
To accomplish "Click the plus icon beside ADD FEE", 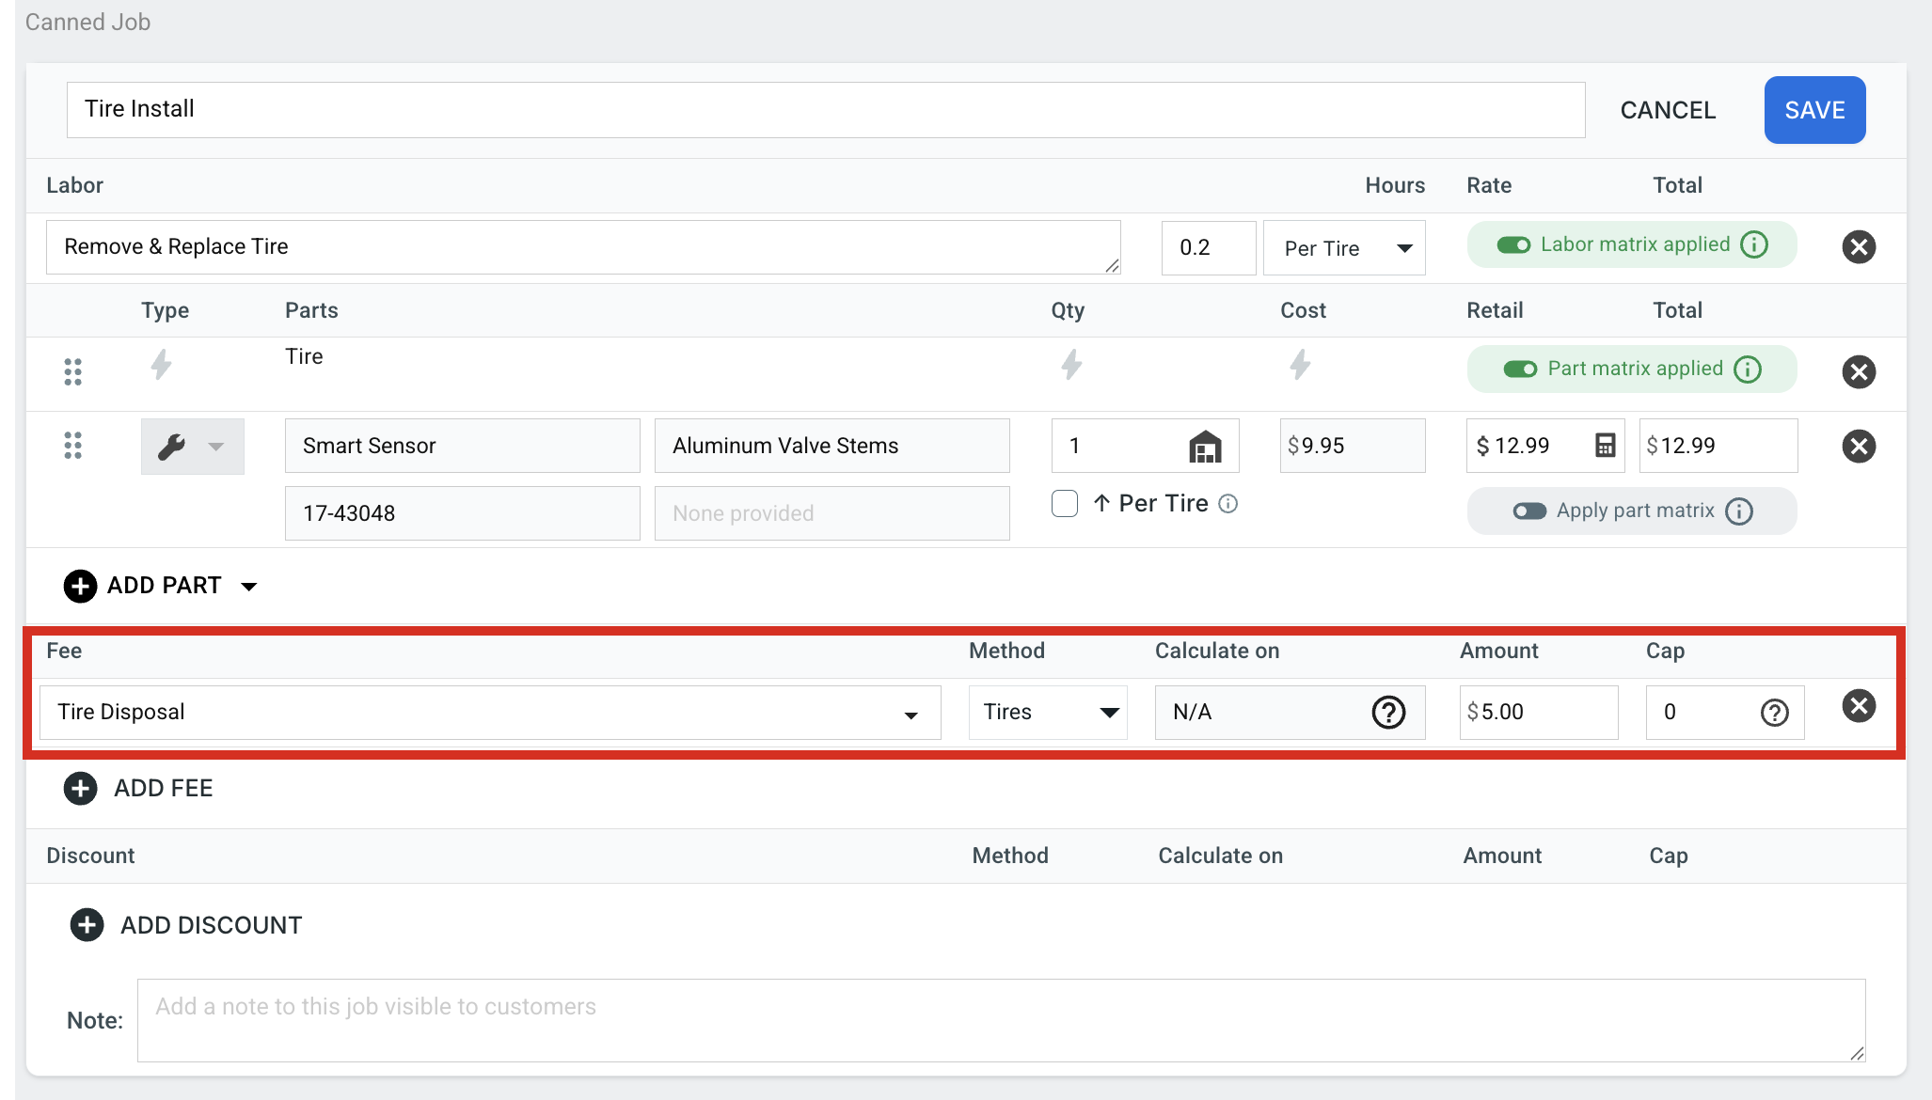I will (x=80, y=788).
